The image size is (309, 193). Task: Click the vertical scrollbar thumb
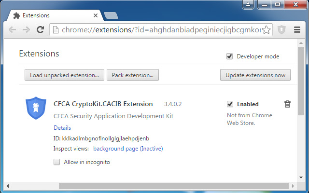pos(301,81)
